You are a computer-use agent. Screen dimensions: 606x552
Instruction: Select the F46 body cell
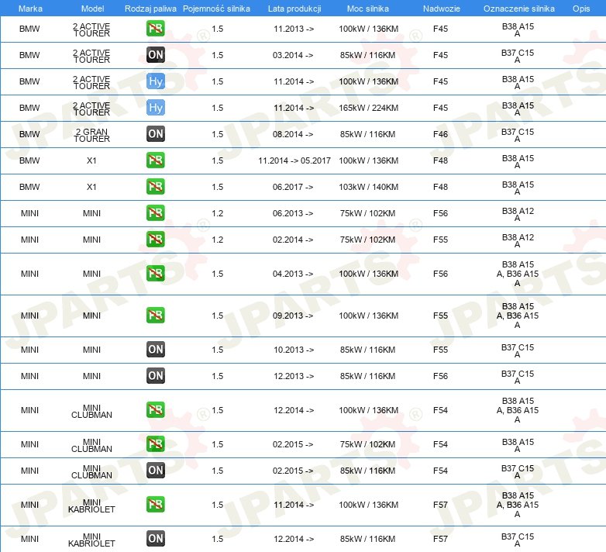[440, 134]
